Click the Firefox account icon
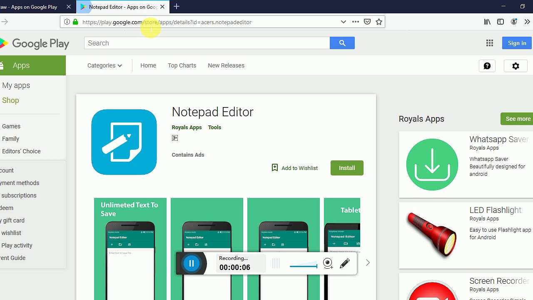This screenshot has height=300, width=533. (514, 22)
